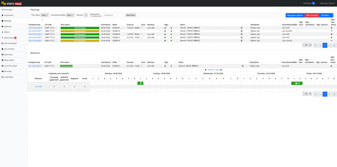Click the magnifier icon for Eekwal 4
Screen dimensions: 337x167
click(242, 34)
